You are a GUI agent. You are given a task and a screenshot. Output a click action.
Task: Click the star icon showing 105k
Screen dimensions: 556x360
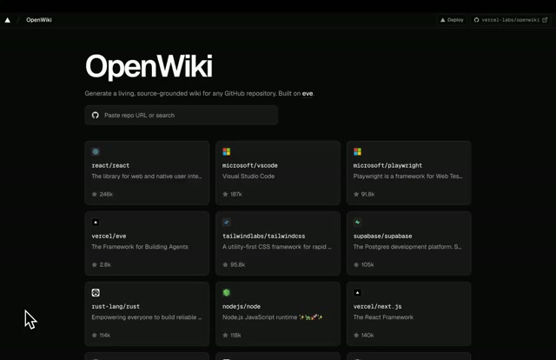pos(356,264)
